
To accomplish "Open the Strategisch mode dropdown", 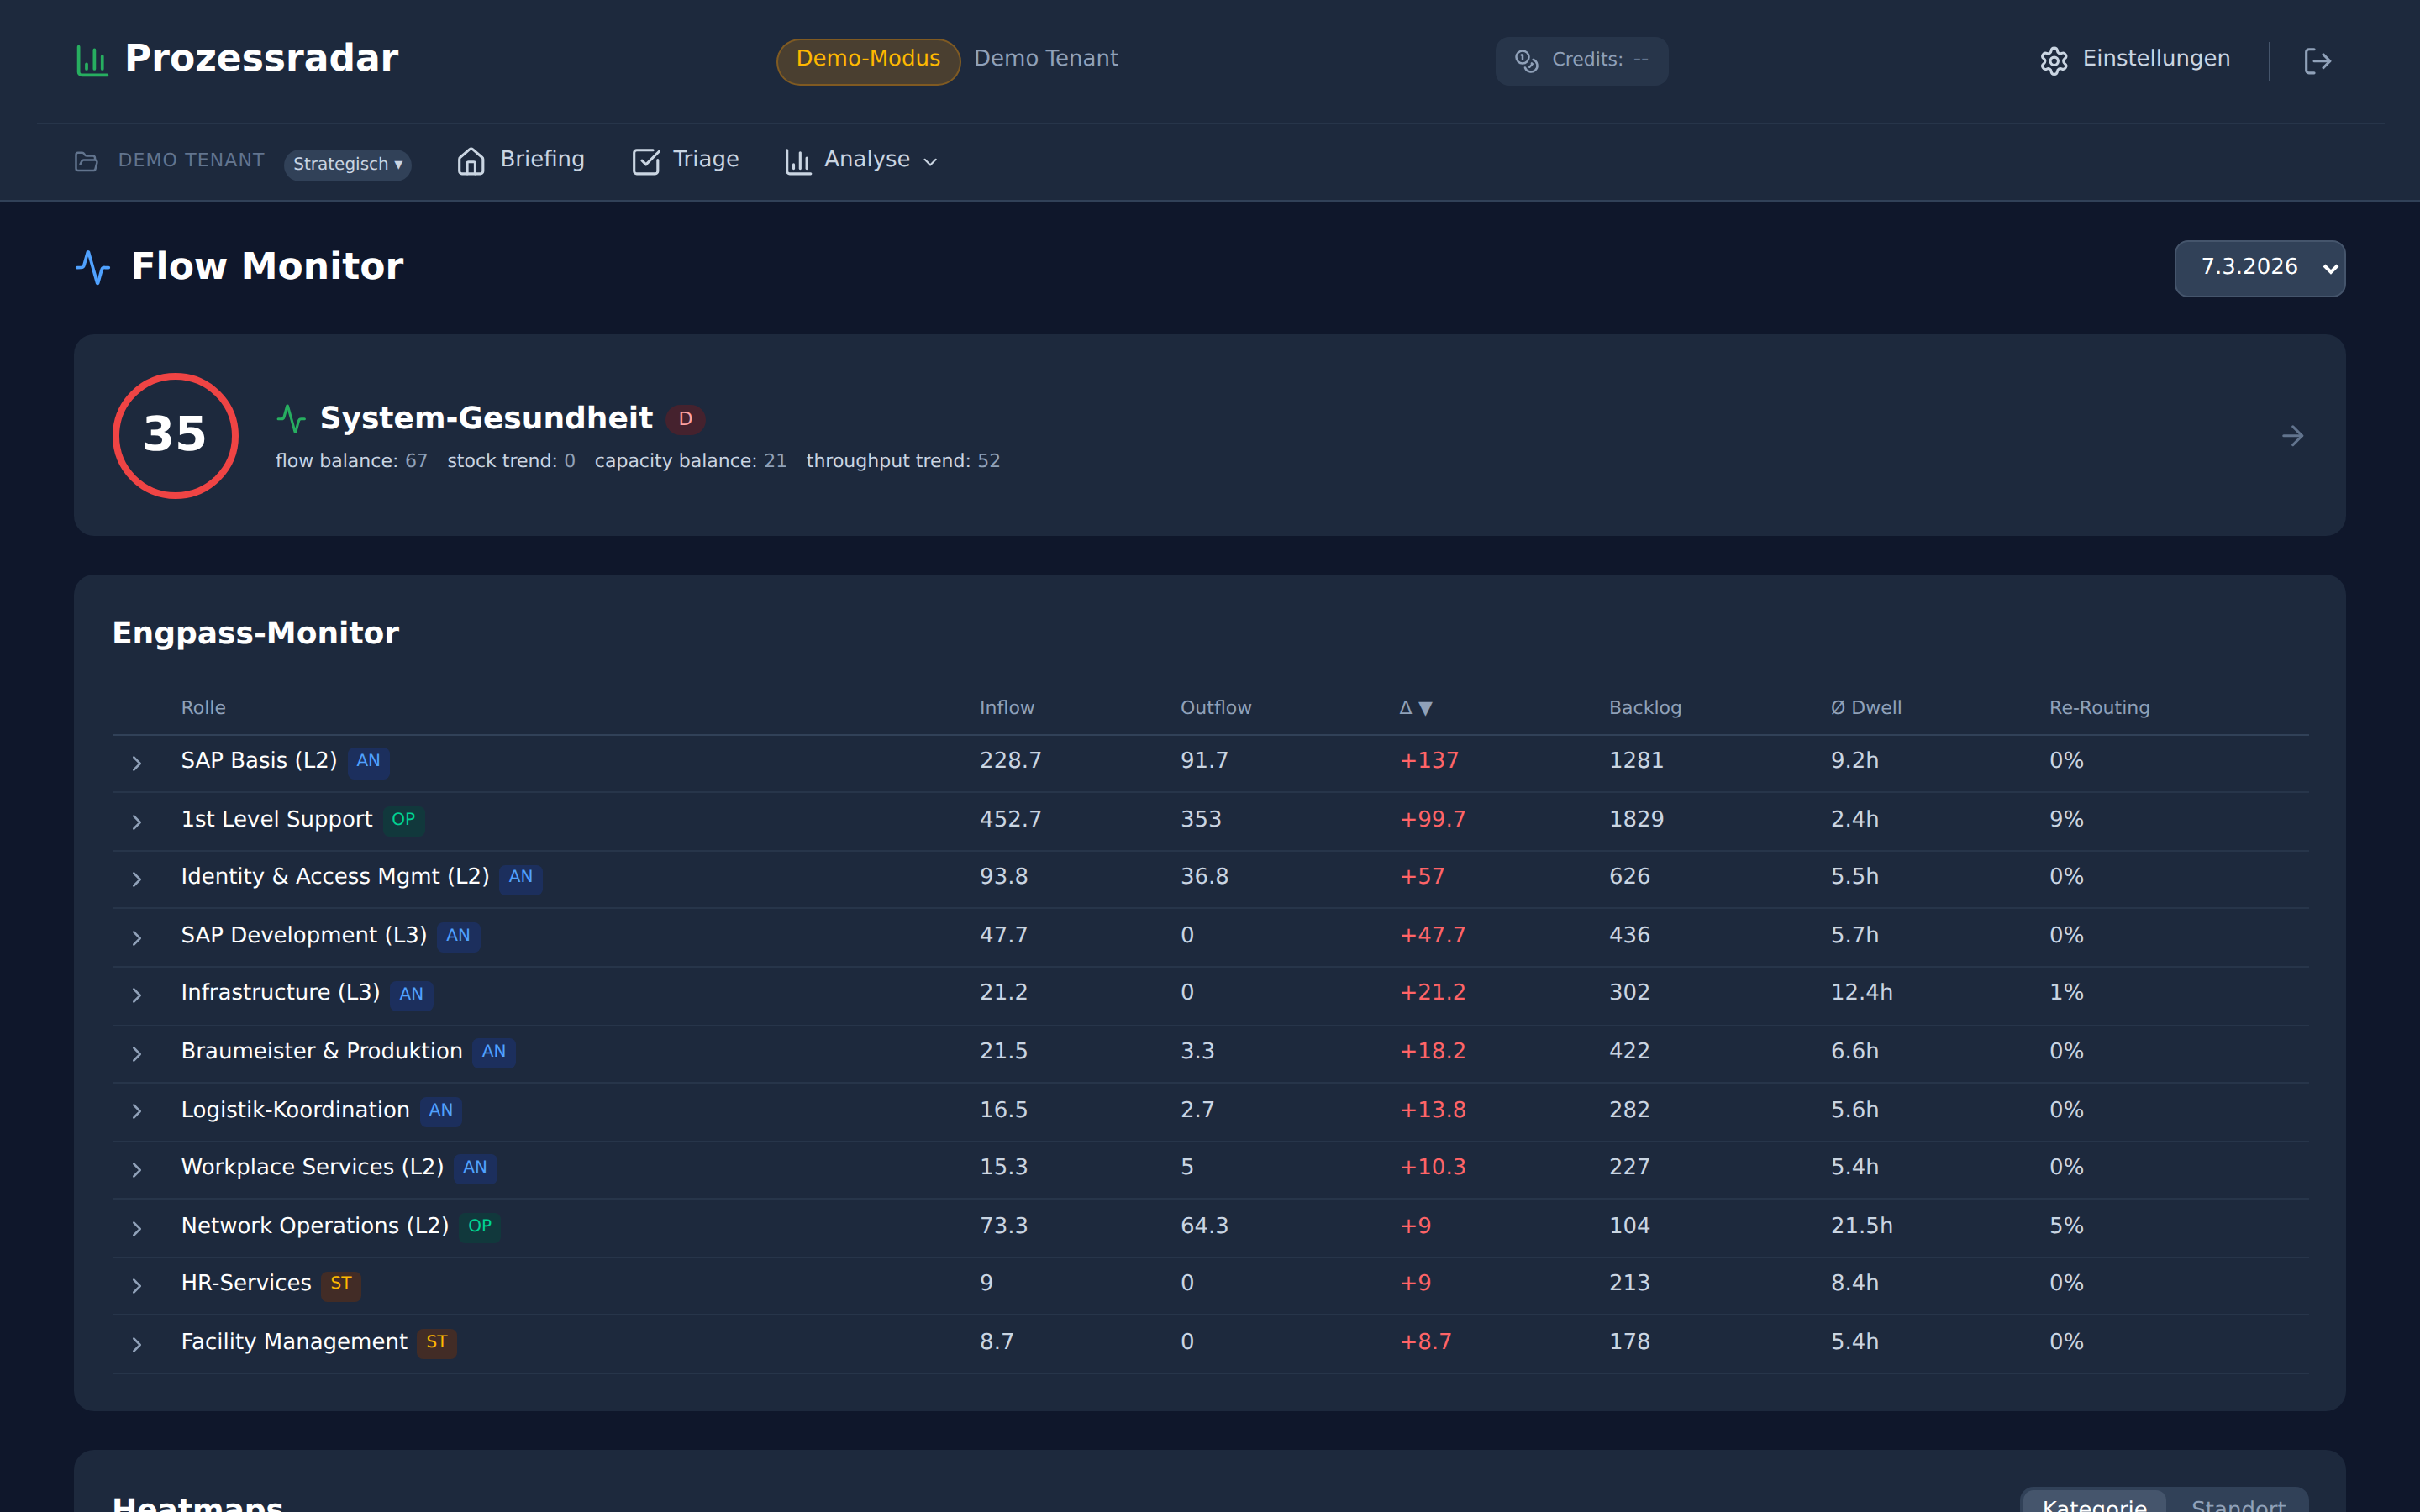I will click(347, 164).
